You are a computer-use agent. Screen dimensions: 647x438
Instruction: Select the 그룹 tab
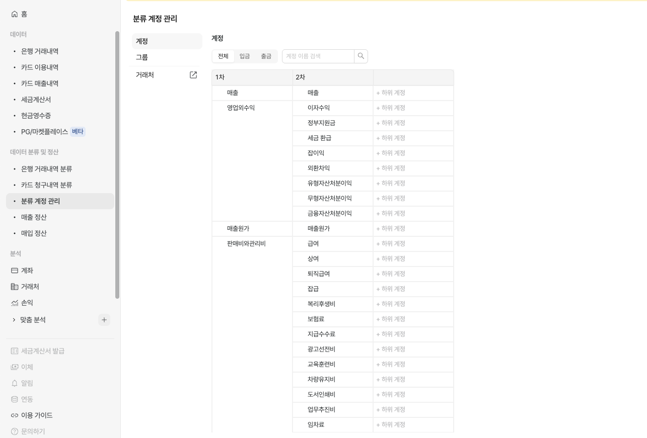tap(142, 57)
